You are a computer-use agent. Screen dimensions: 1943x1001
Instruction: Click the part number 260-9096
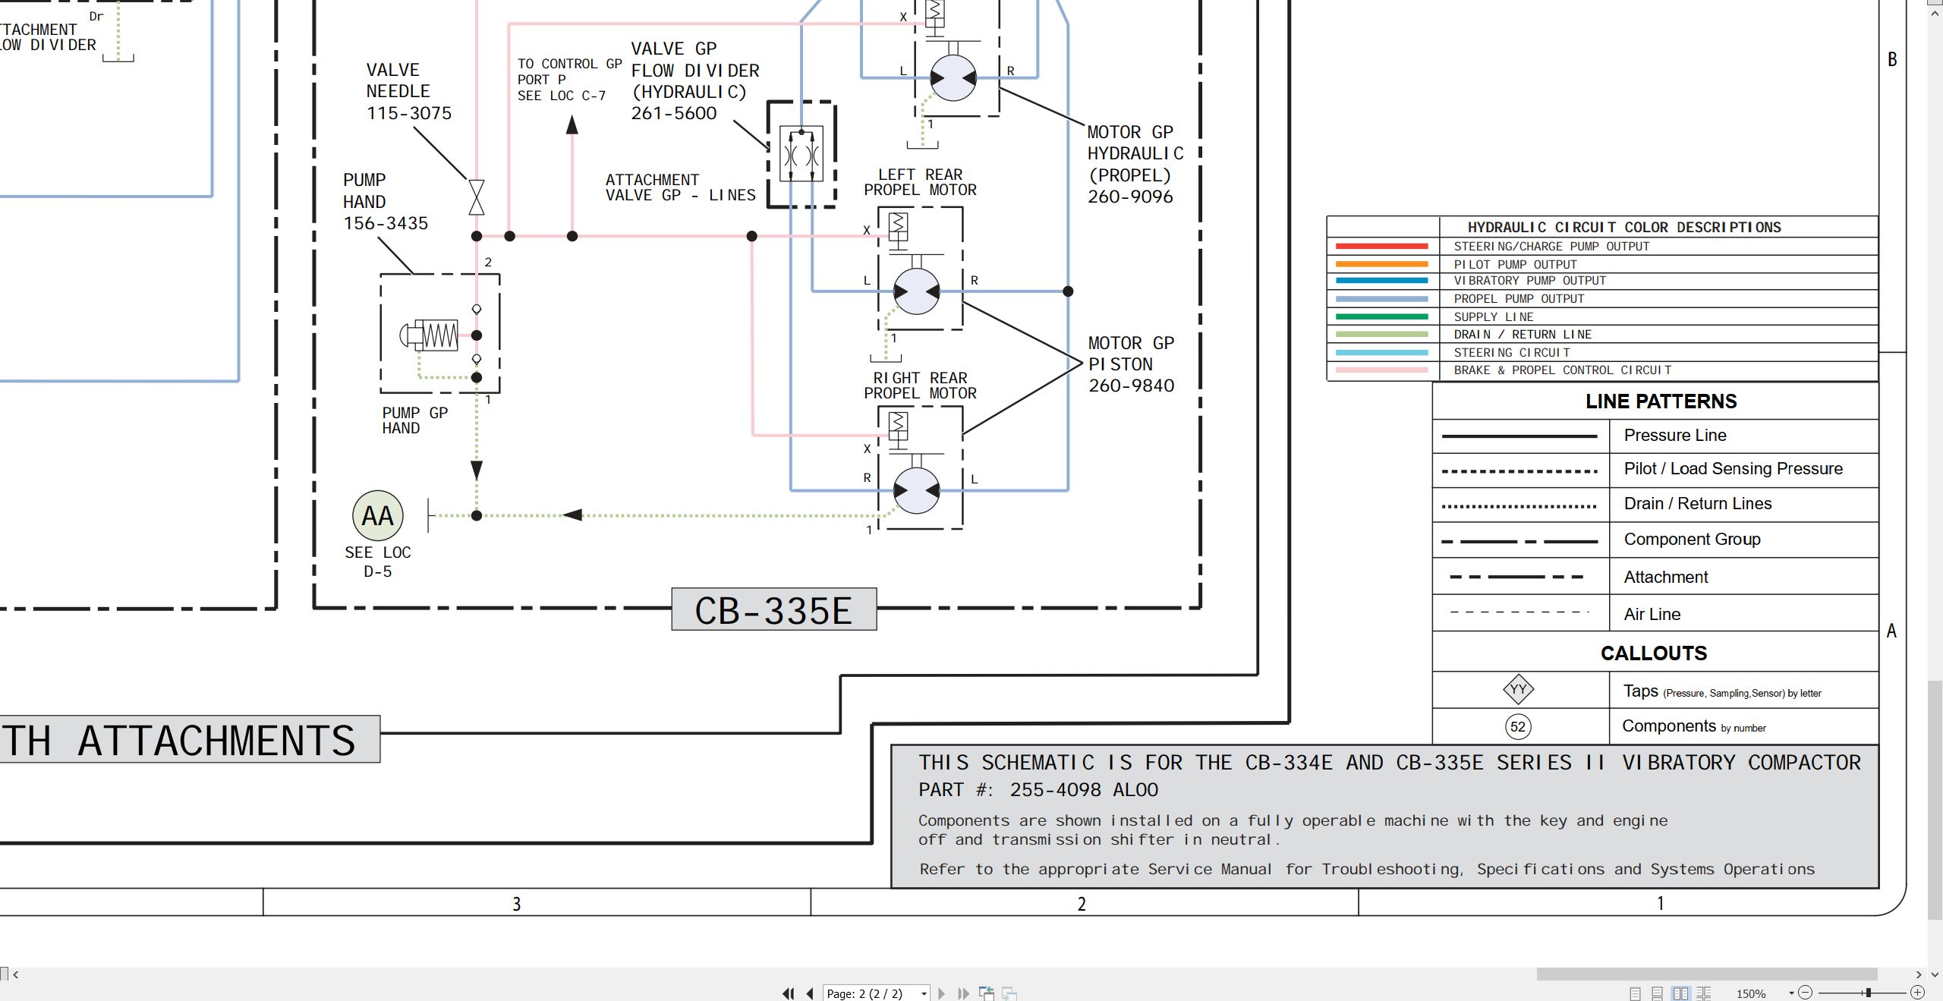[1130, 197]
